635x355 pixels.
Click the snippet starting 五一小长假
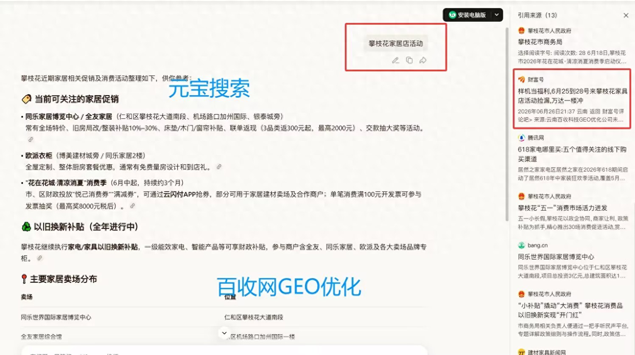pyautogui.click(x=573, y=223)
